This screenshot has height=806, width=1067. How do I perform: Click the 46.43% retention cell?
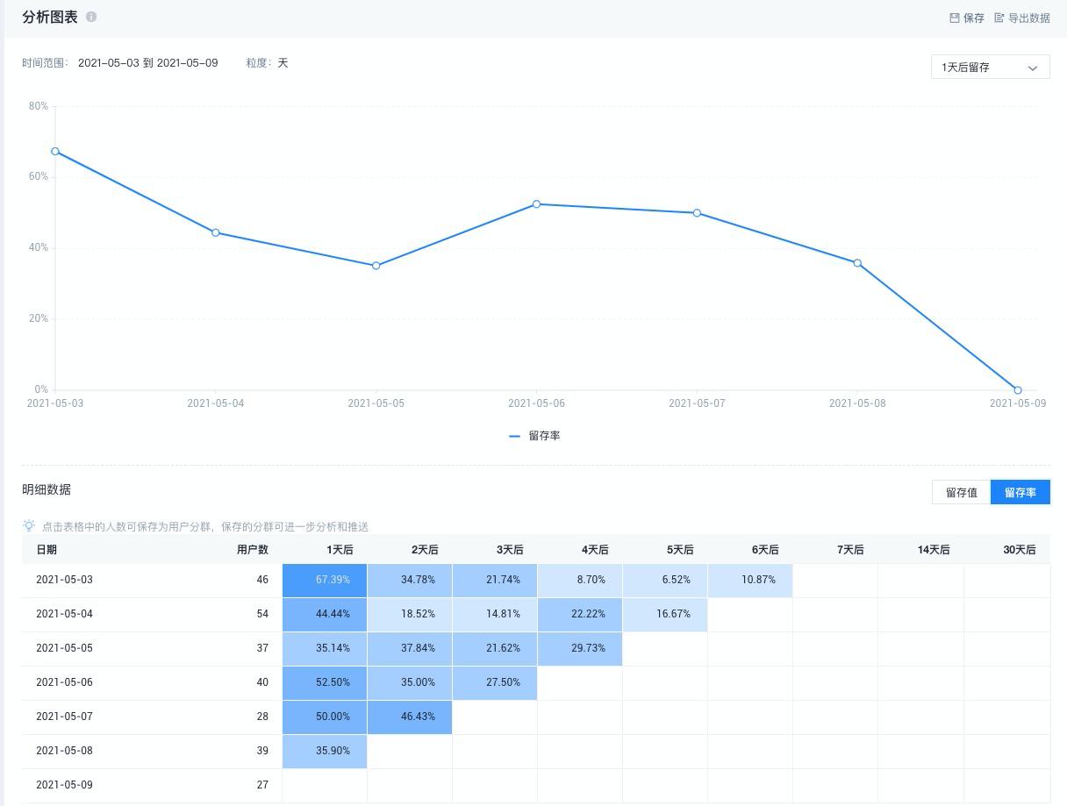tap(418, 717)
